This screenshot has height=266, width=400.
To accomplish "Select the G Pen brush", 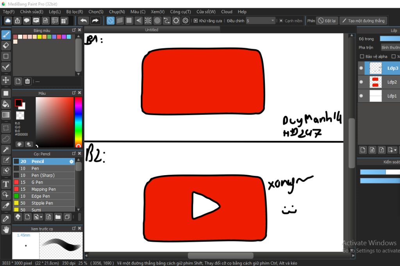I will (44, 182).
